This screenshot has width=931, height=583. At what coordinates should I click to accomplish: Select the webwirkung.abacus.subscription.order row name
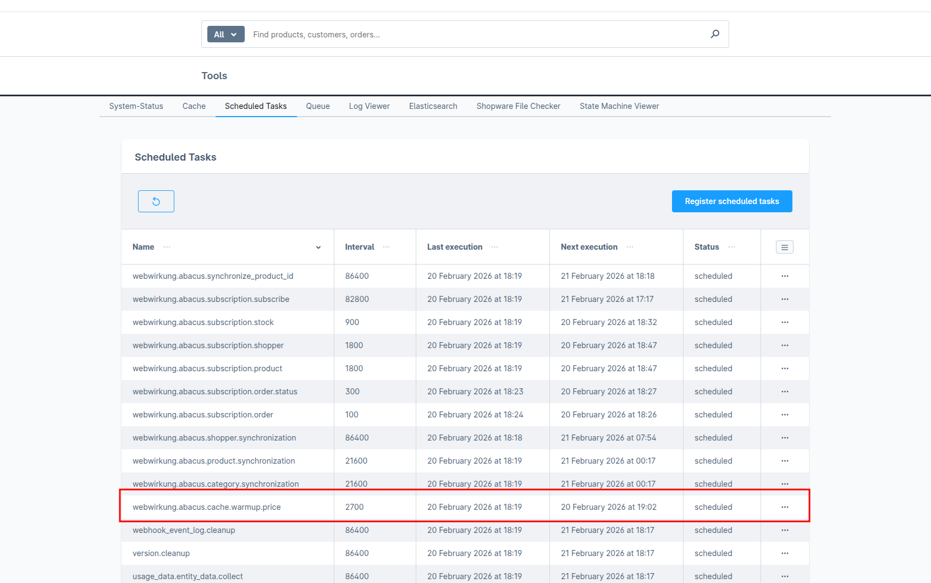pos(202,415)
